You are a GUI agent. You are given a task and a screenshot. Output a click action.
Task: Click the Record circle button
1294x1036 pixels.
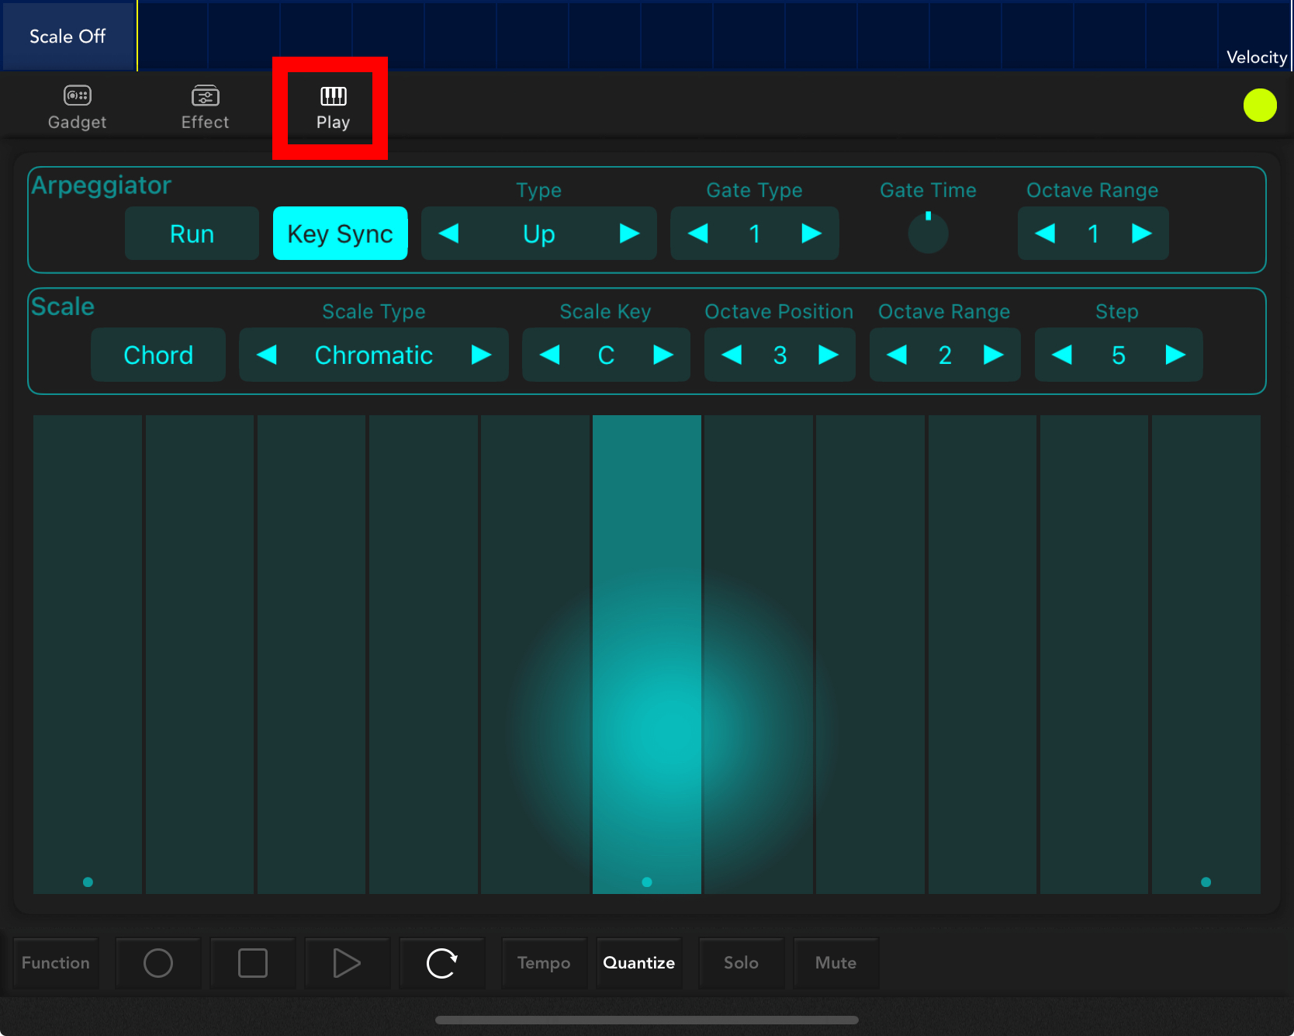158,963
